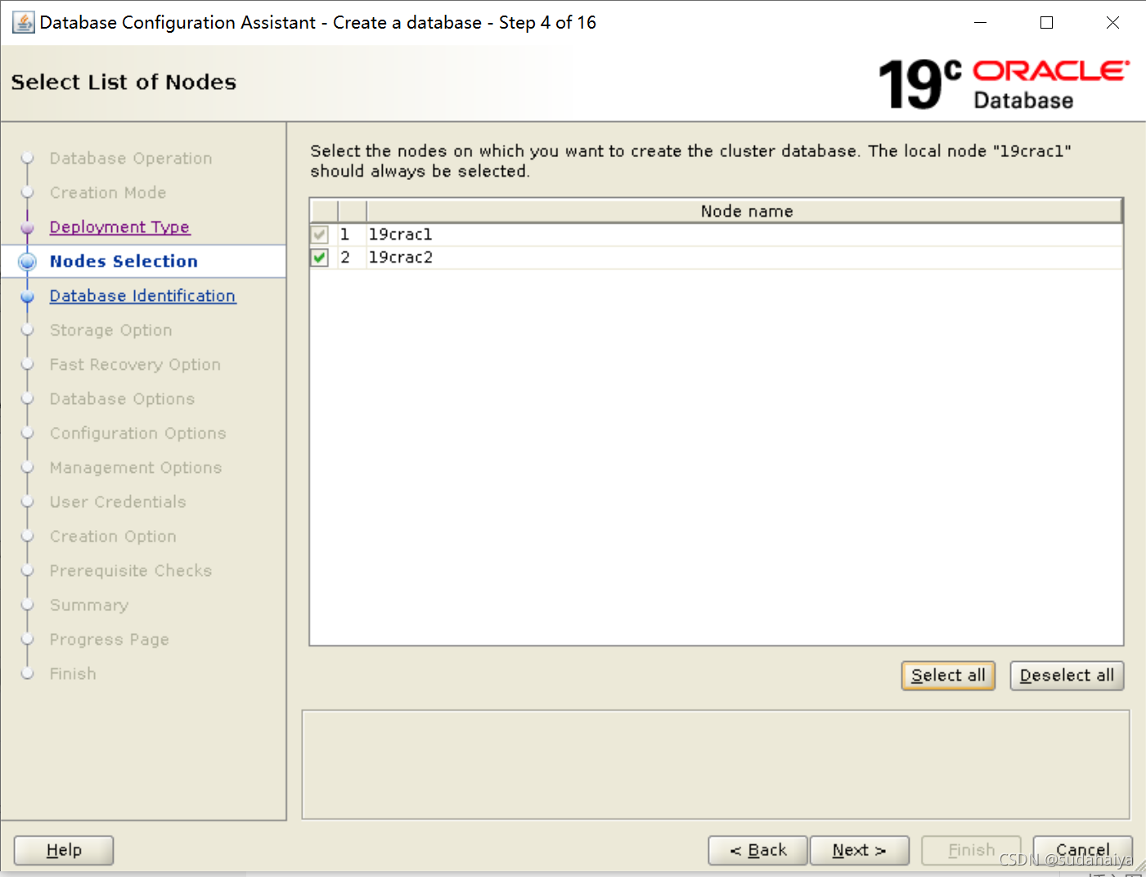Click the Summary step label
This screenshot has height=877, width=1146.
pyautogui.click(x=89, y=605)
